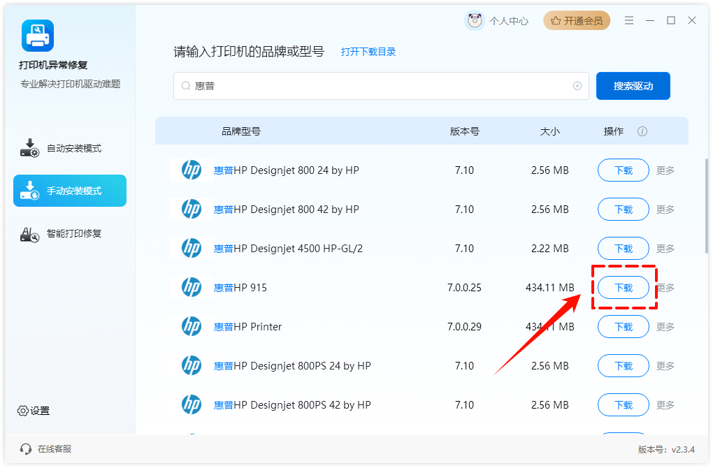
Task: Expand 更多 for HP 915
Action: 665,288
